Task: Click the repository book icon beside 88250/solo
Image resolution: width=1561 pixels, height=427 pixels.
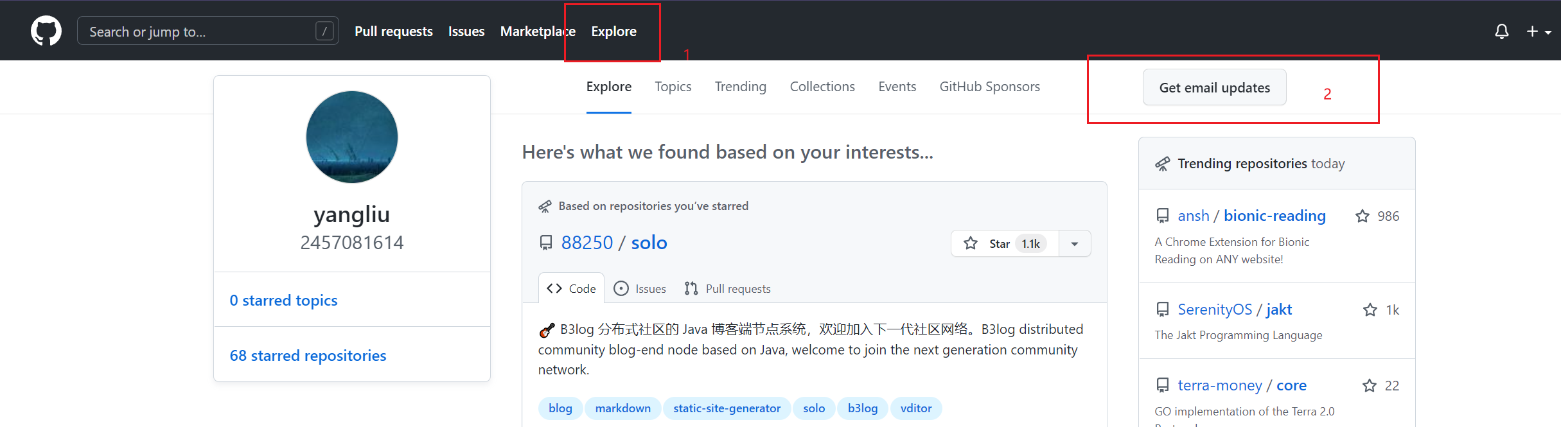Action: tap(546, 243)
